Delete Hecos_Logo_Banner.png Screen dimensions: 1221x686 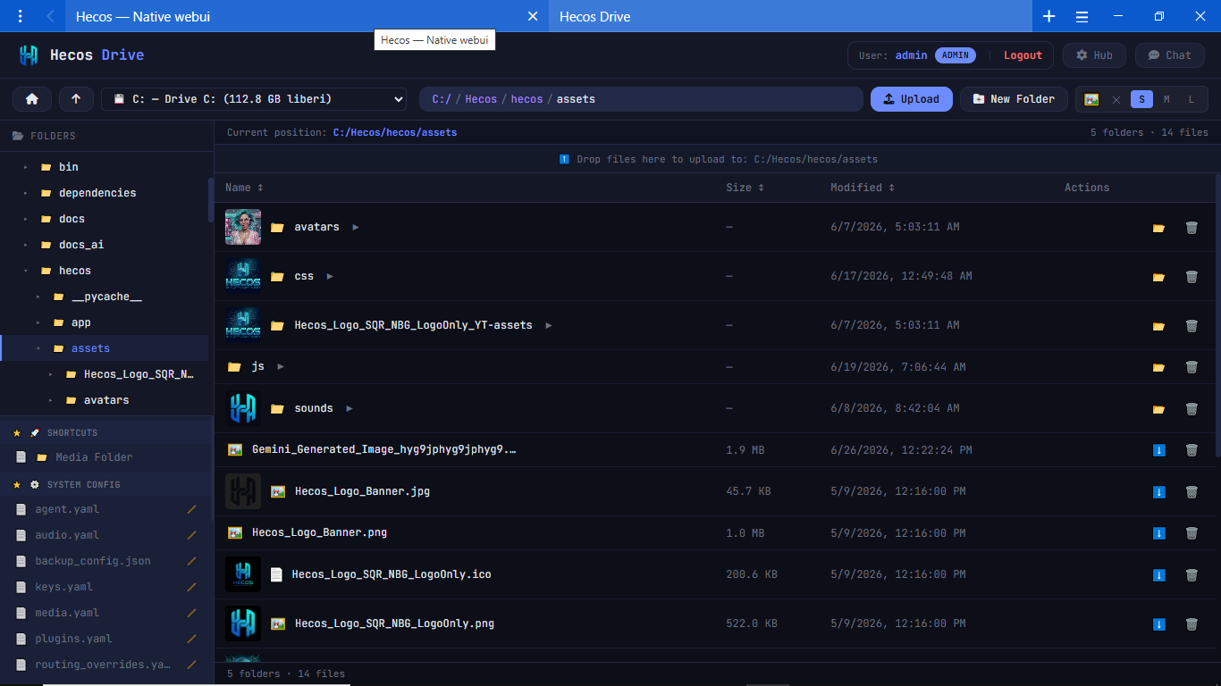[1192, 533]
